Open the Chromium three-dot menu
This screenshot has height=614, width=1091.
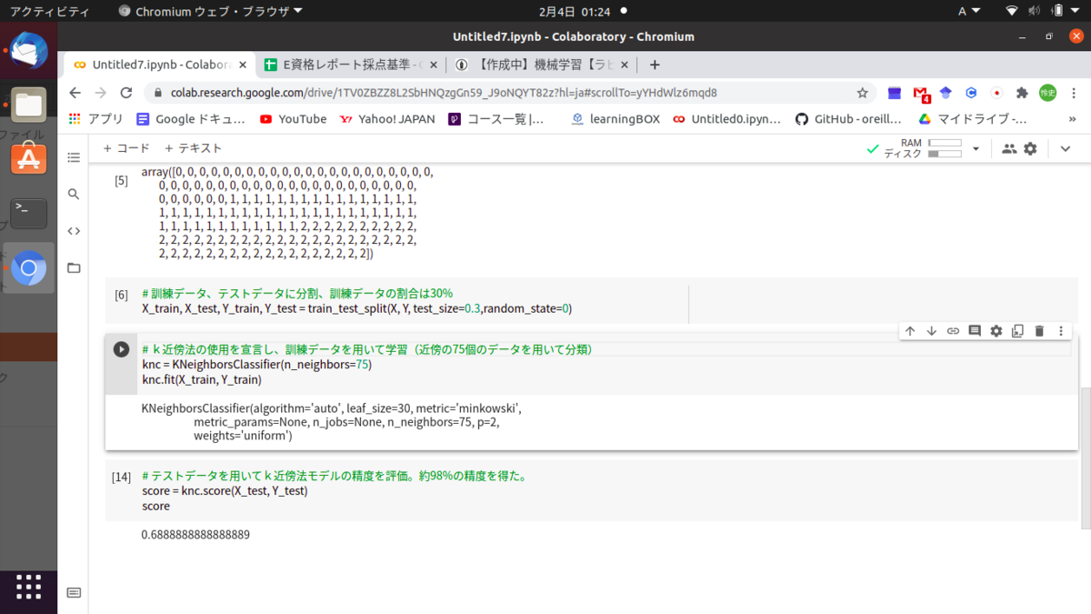1075,93
